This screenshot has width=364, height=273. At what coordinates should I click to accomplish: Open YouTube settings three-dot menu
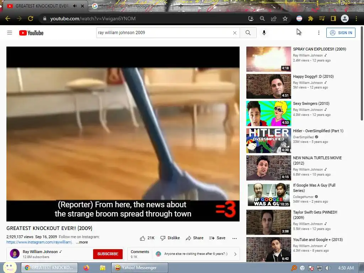tap(319, 33)
